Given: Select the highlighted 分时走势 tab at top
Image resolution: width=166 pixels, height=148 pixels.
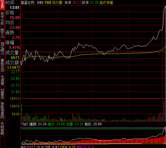Looking at the screenshot, I should (x=2, y=5).
